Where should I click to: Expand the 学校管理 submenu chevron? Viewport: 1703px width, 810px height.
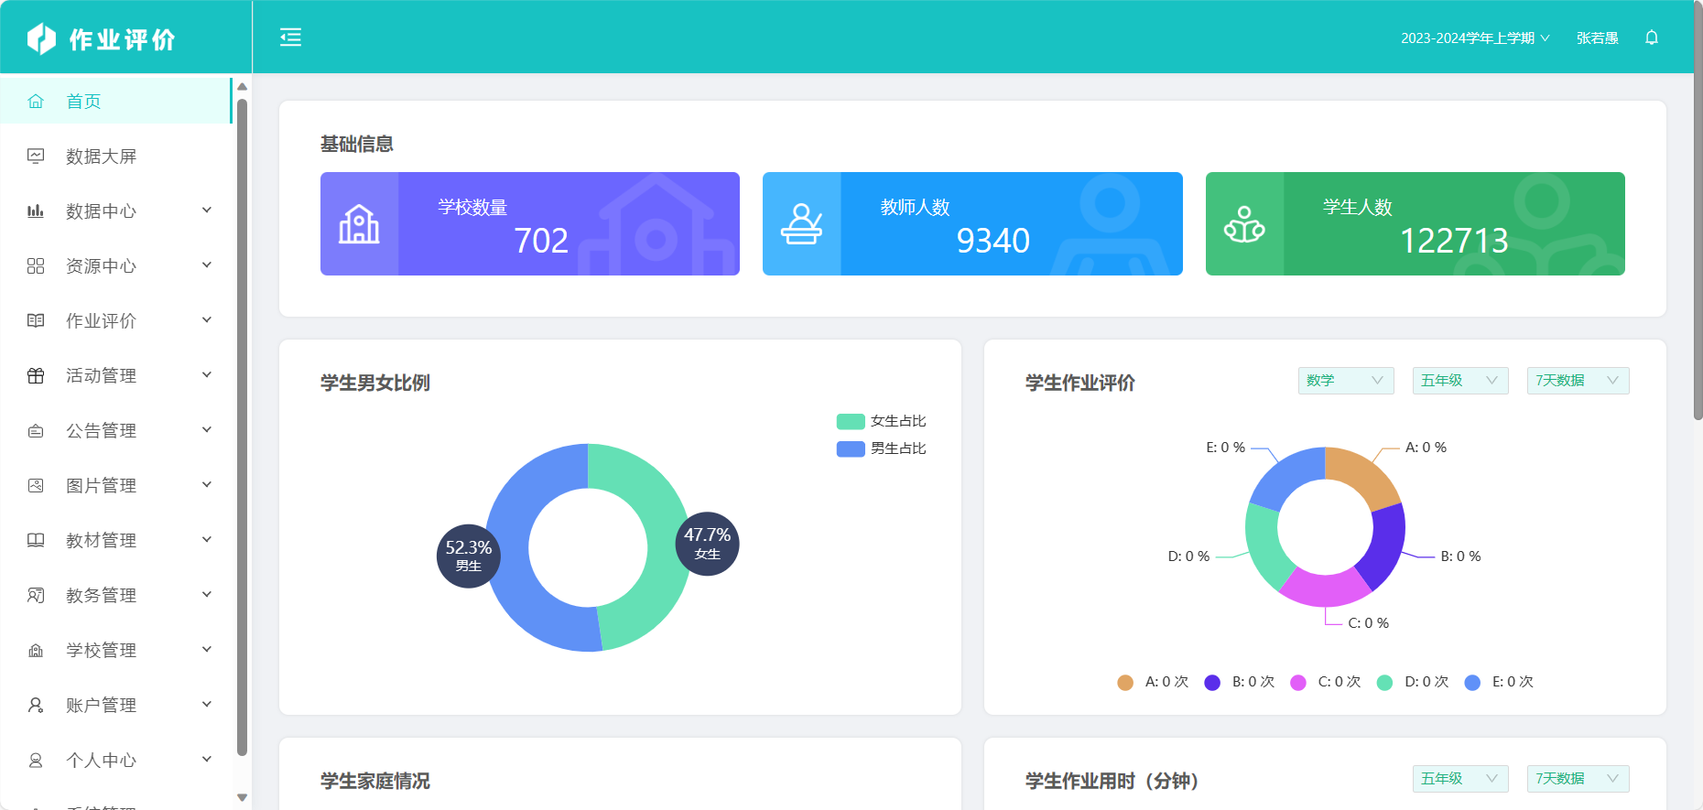tap(207, 650)
